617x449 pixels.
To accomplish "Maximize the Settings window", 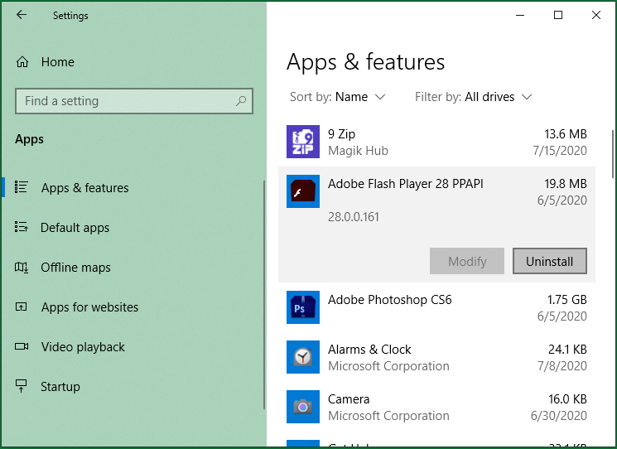I will pyautogui.click(x=558, y=15).
